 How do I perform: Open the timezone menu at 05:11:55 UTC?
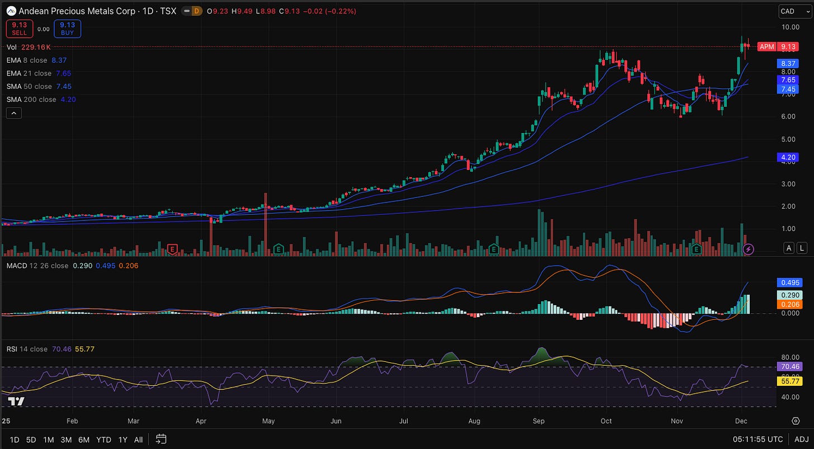[758, 439]
